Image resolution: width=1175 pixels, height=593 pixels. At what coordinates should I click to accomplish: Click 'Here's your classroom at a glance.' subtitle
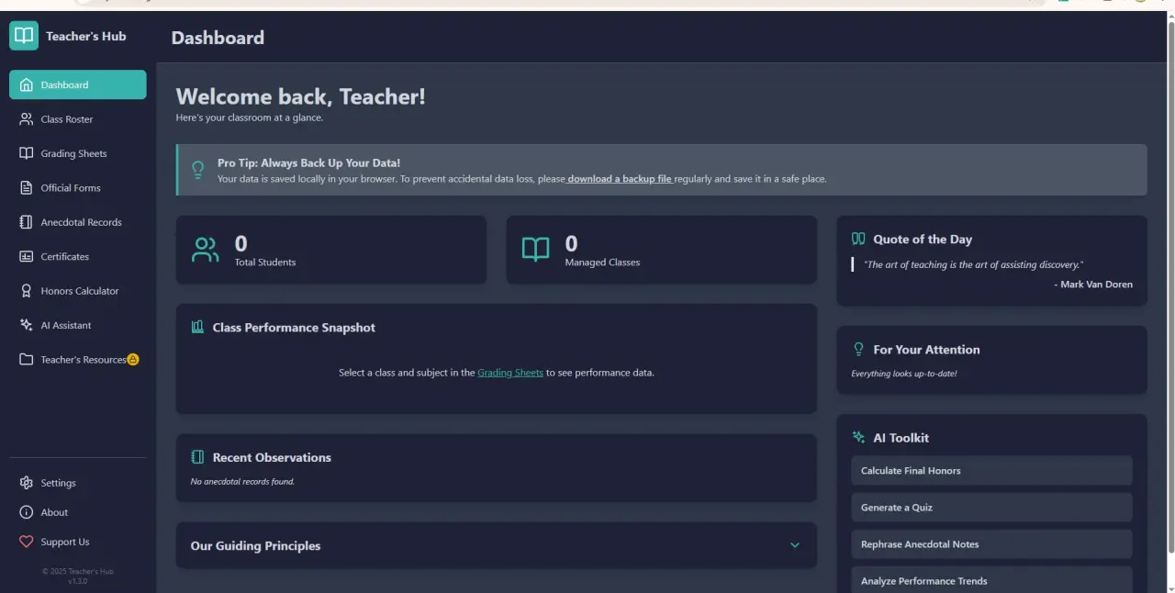[x=250, y=117]
